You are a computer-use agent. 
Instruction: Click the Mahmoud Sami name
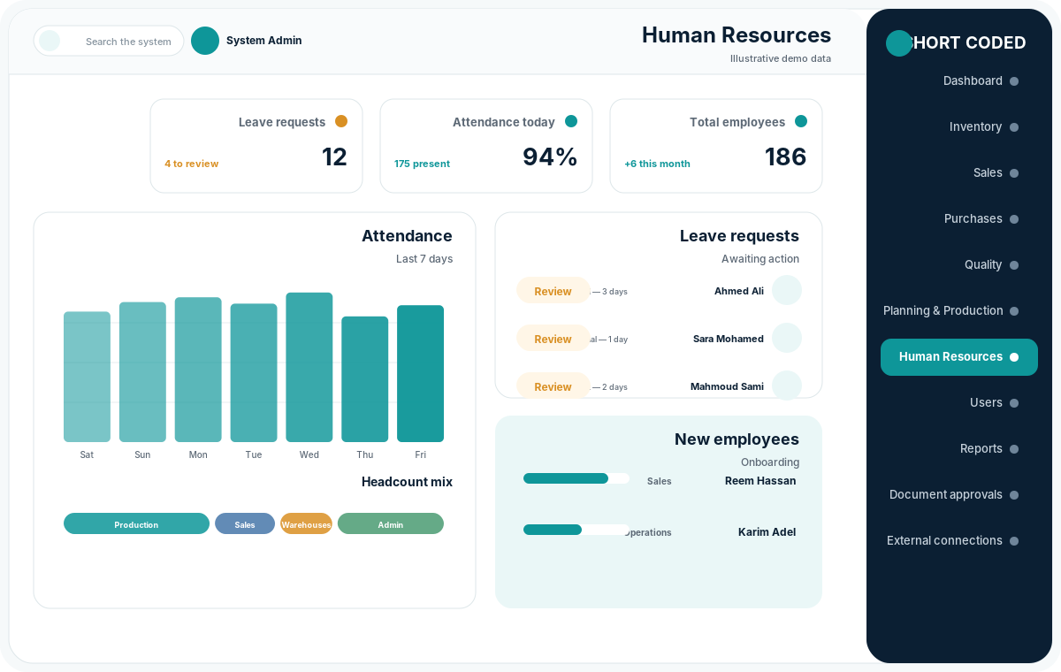coord(727,386)
